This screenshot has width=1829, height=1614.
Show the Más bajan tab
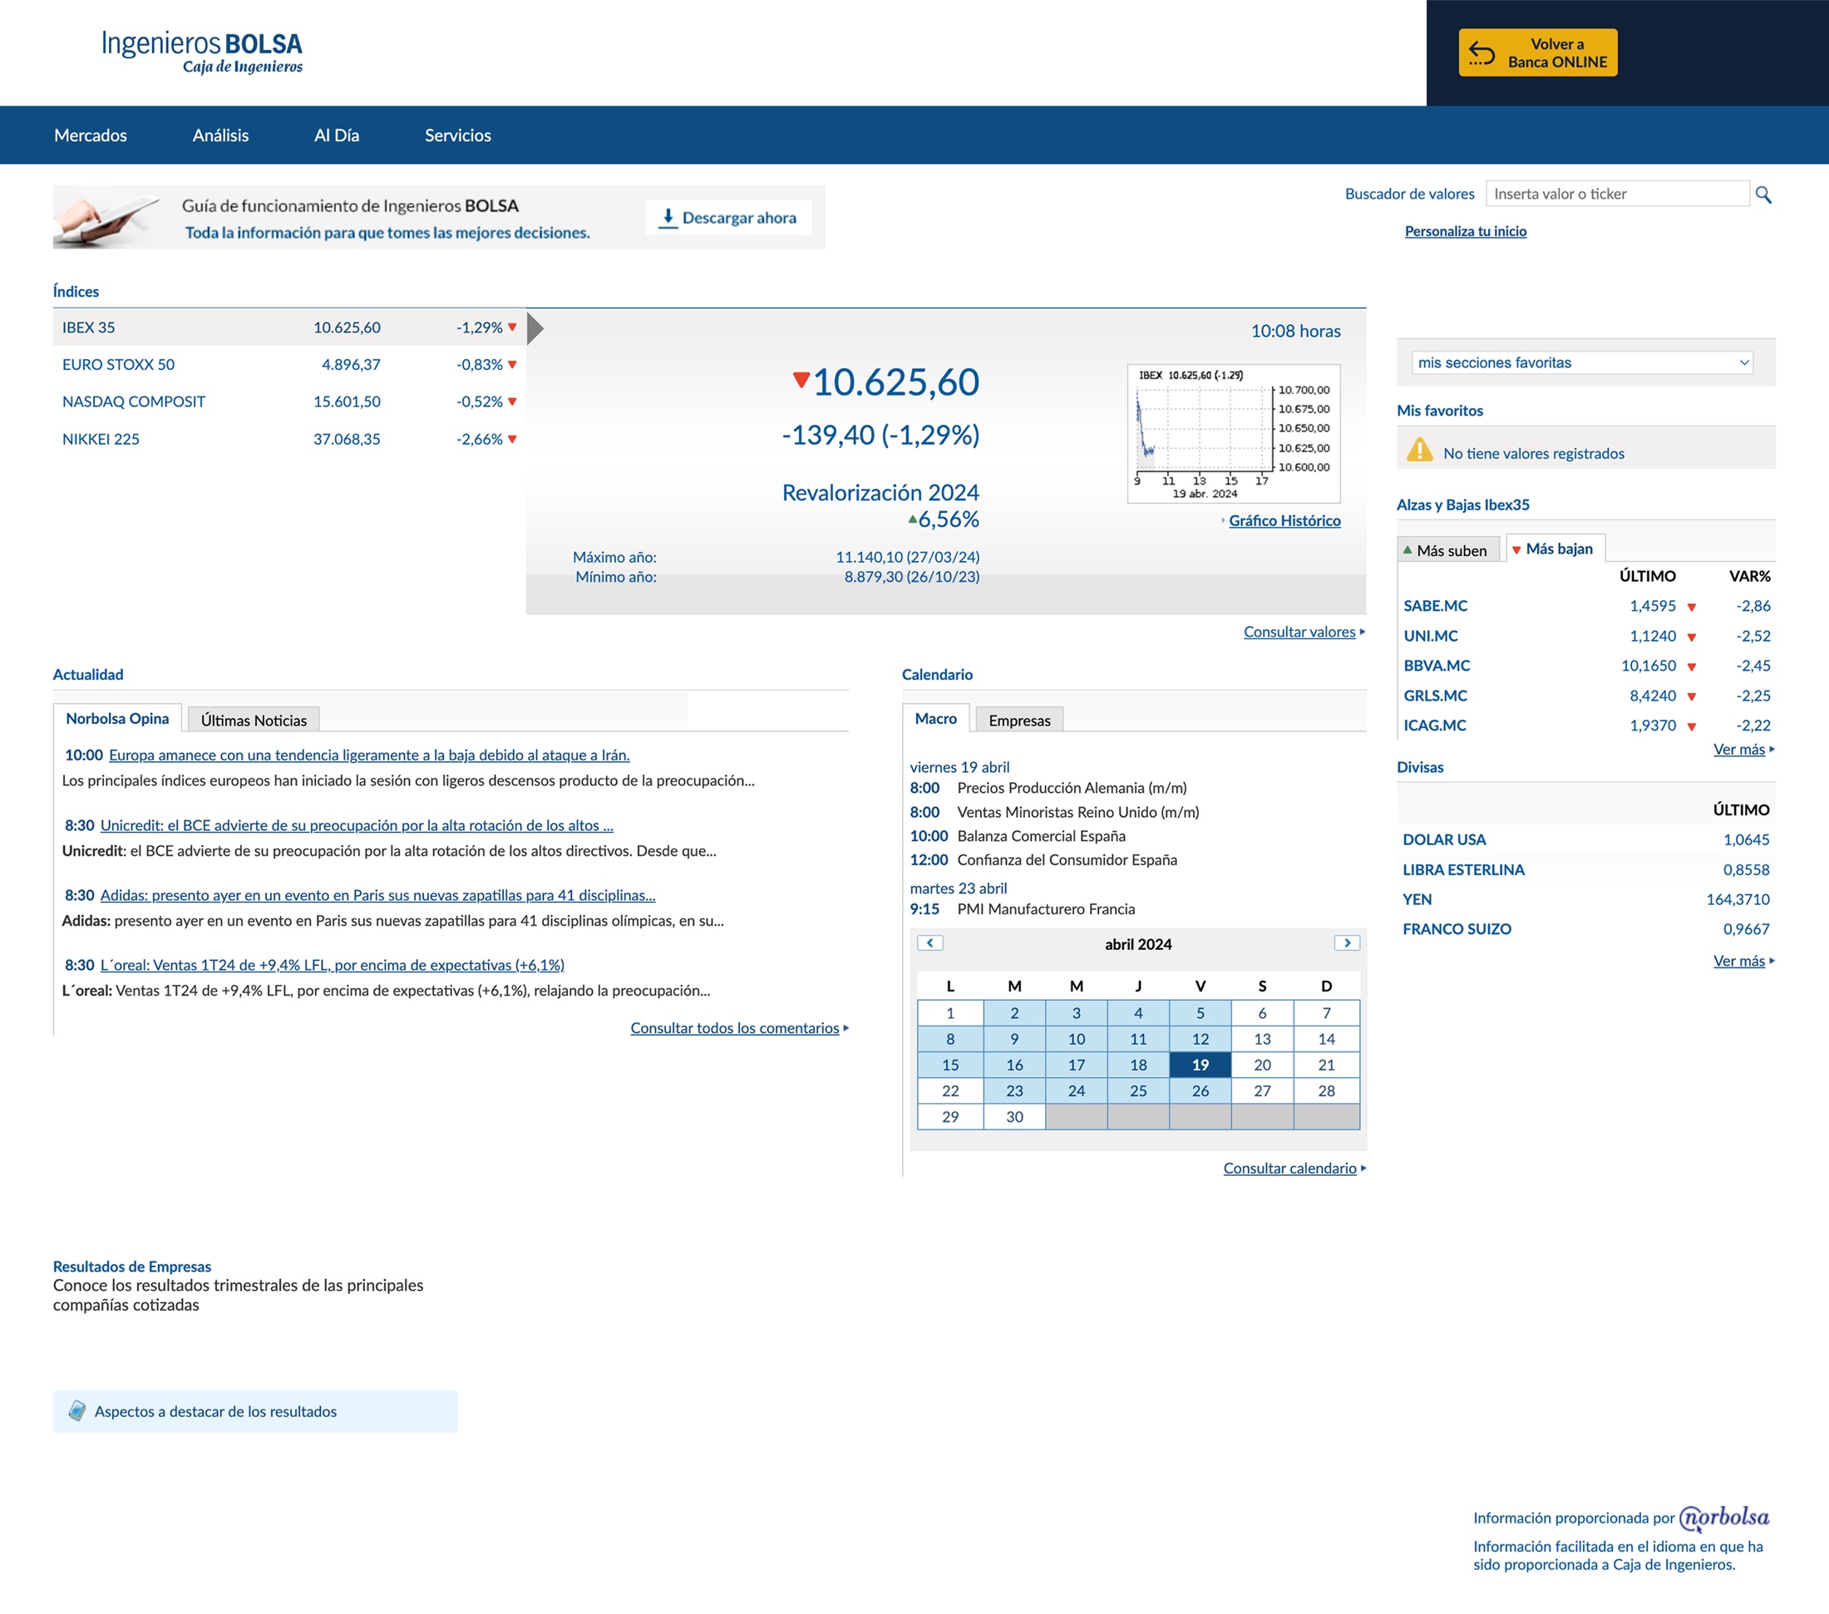[1555, 549]
